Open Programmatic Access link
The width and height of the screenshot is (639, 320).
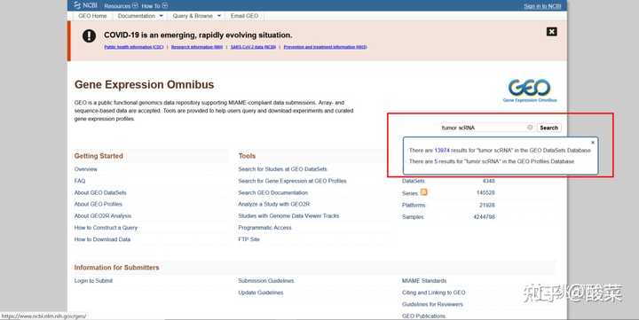[264, 228]
